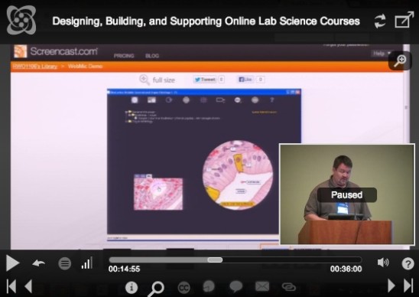Open the presentation info icon
Viewport: 419px width, 297px height.
pos(132,287)
